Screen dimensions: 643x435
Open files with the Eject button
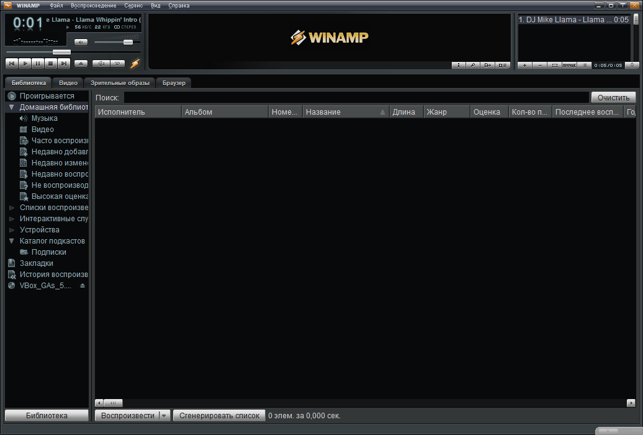pyautogui.click(x=81, y=63)
